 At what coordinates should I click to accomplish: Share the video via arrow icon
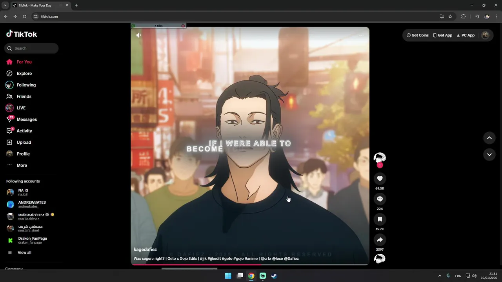click(x=380, y=240)
